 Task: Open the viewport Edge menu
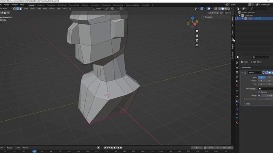pos(58,8)
